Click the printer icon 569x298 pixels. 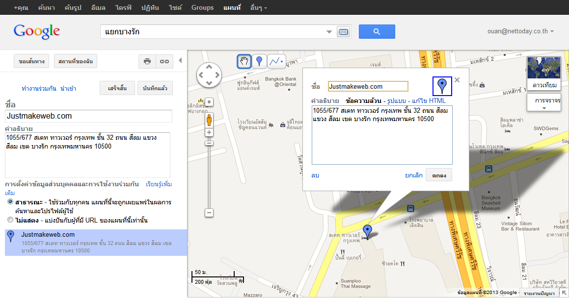pyautogui.click(x=147, y=61)
